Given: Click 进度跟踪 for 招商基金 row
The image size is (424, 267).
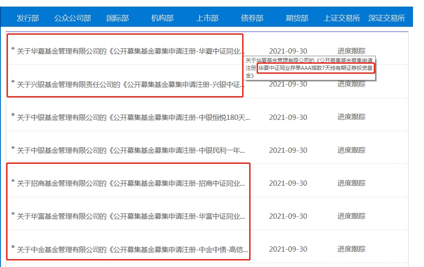Looking at the screenshot, I should pos(351,183).
